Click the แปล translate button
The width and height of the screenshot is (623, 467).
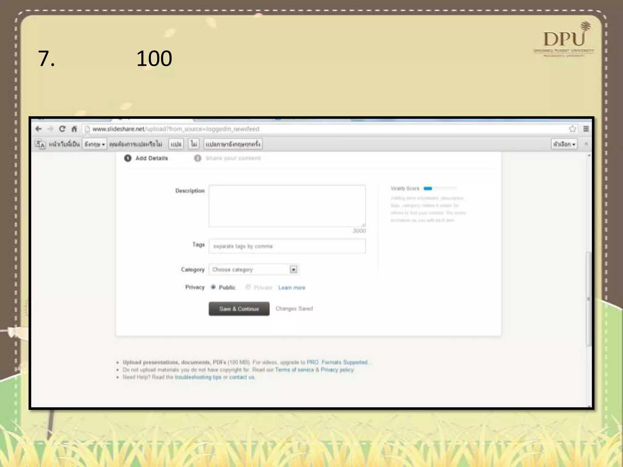pyautogui.click(x=176, y=144)
